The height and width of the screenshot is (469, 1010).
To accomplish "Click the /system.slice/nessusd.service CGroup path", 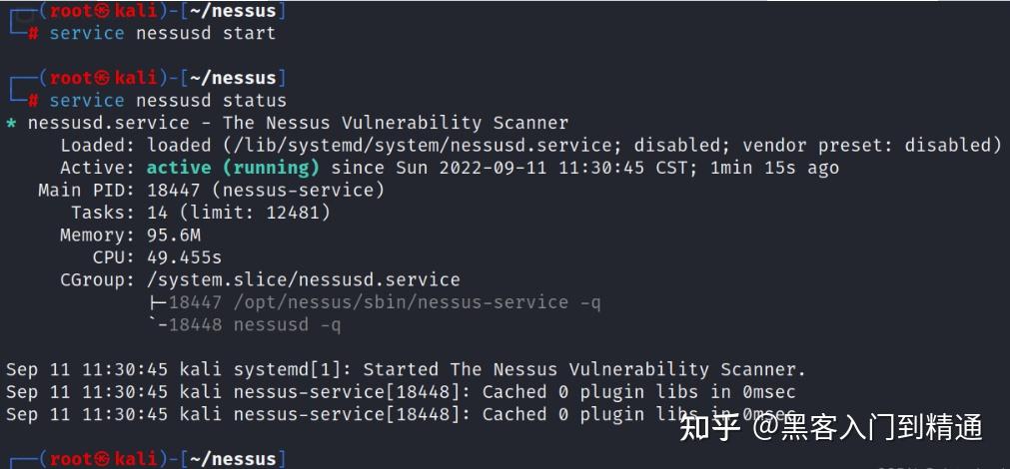I will tap(303, 279).
